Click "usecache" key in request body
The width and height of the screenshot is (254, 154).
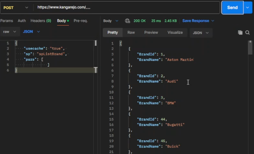(x=34, y=48)
